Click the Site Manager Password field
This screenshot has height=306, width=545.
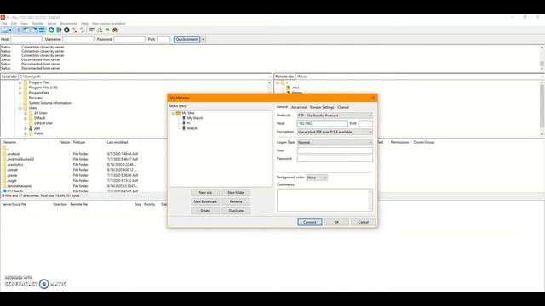click(x=335, y=159)
